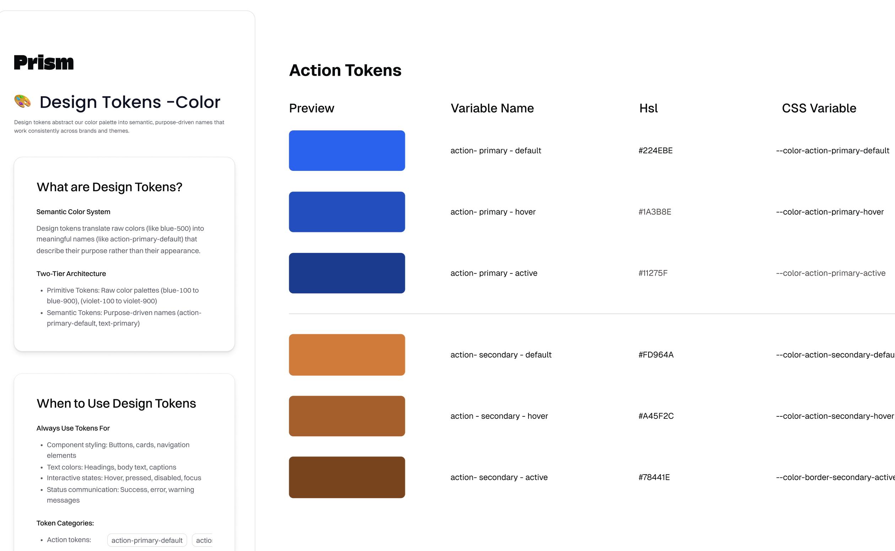
Task: Click the What are Design Tokens card
Action: coord(124,253)
